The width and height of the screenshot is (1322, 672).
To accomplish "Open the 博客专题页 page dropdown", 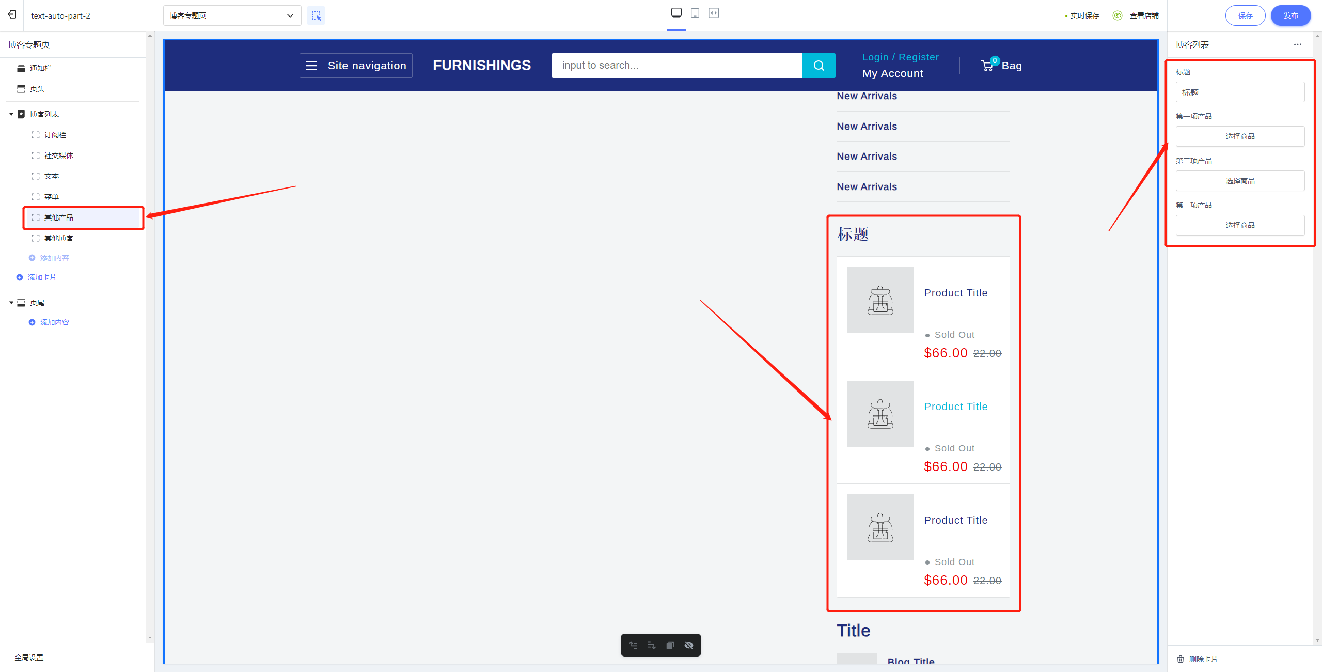I will point(232,15).
